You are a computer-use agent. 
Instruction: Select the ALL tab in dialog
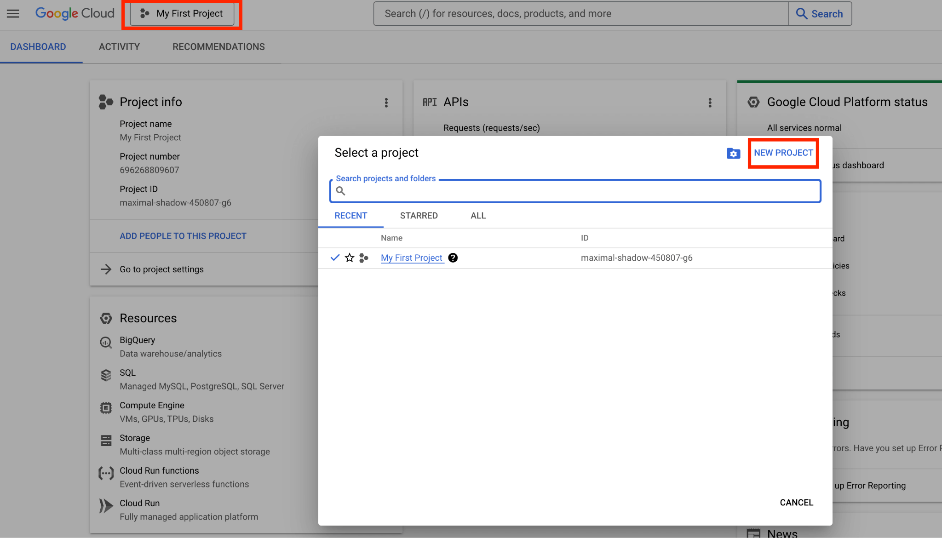[478, 216]
